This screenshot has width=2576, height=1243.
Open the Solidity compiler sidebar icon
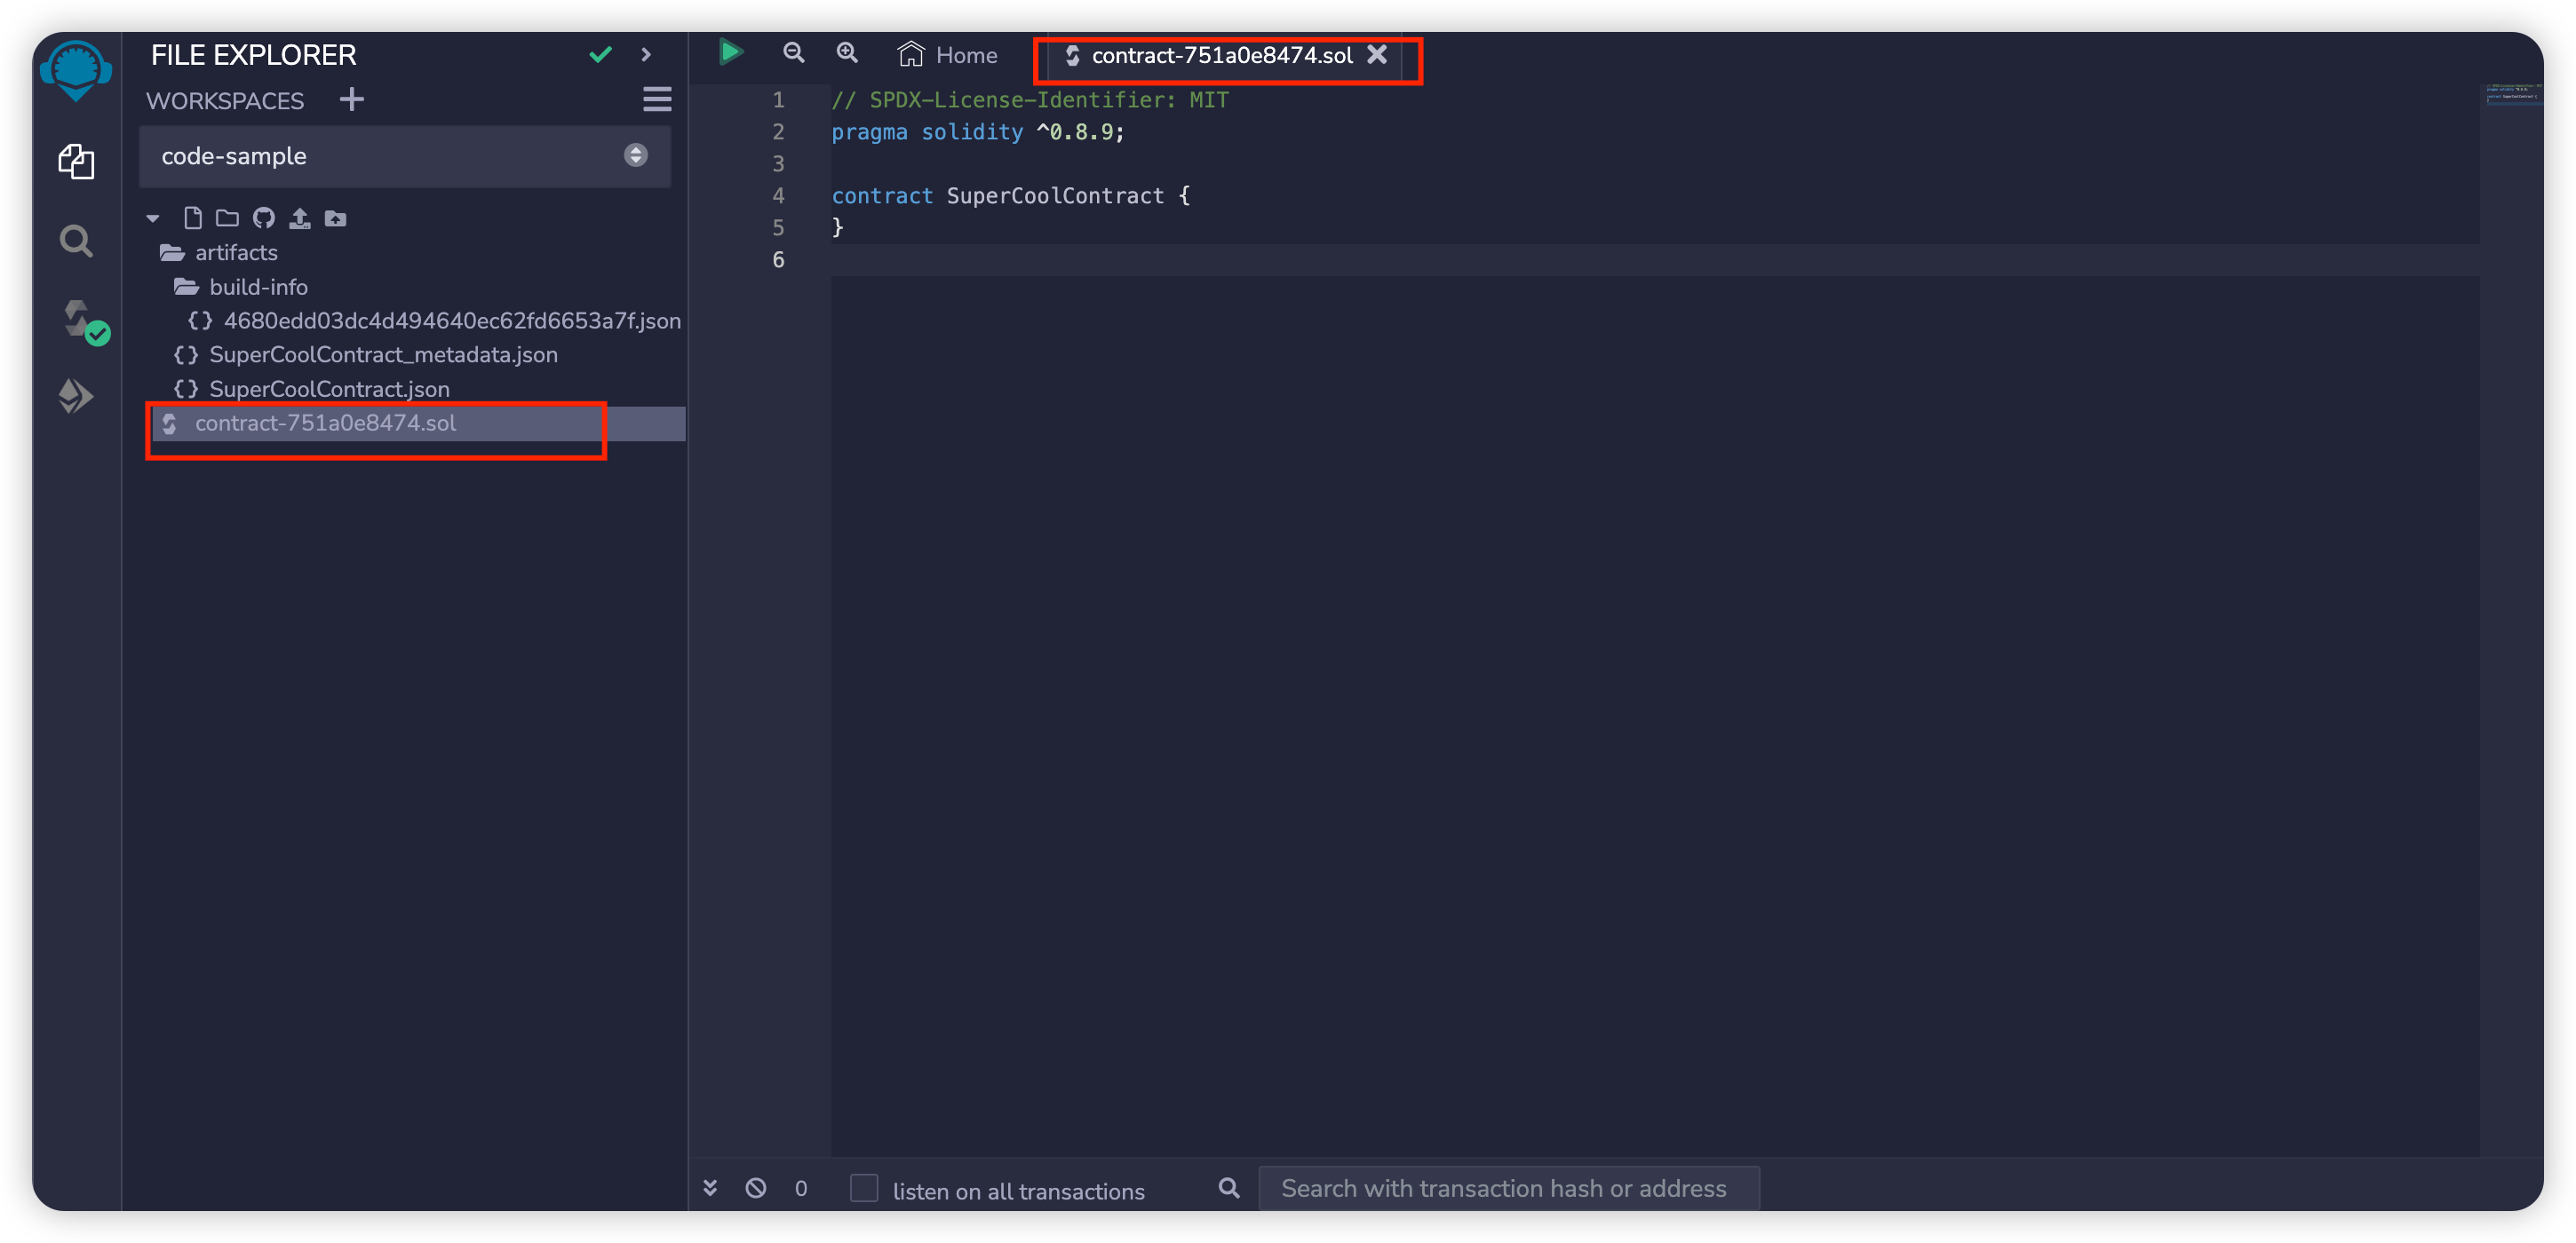[x=84, y=321]
